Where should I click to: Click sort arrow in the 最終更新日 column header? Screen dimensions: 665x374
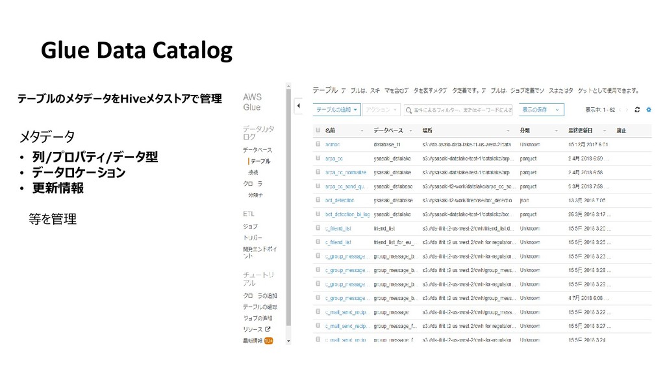pyautogui.click(x=605, y=131)
